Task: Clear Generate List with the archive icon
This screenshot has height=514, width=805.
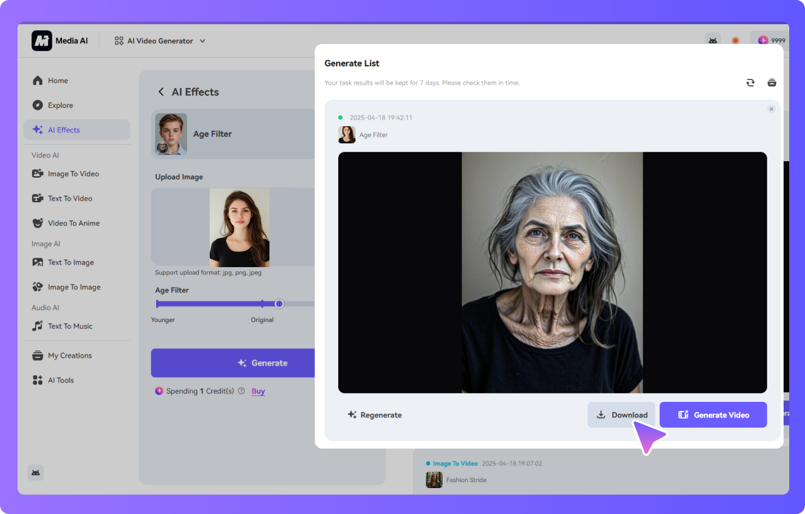Action: pyautogui.click(x=772, y=82)
